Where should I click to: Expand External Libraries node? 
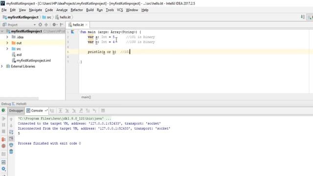click(x=2, y=66)
